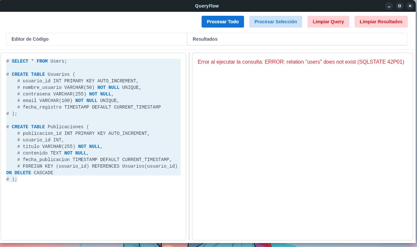Click the SELECT * FROM Users line
Image resolution: width=417 pixels, height=247 pixels.
(x=37, y=61)
